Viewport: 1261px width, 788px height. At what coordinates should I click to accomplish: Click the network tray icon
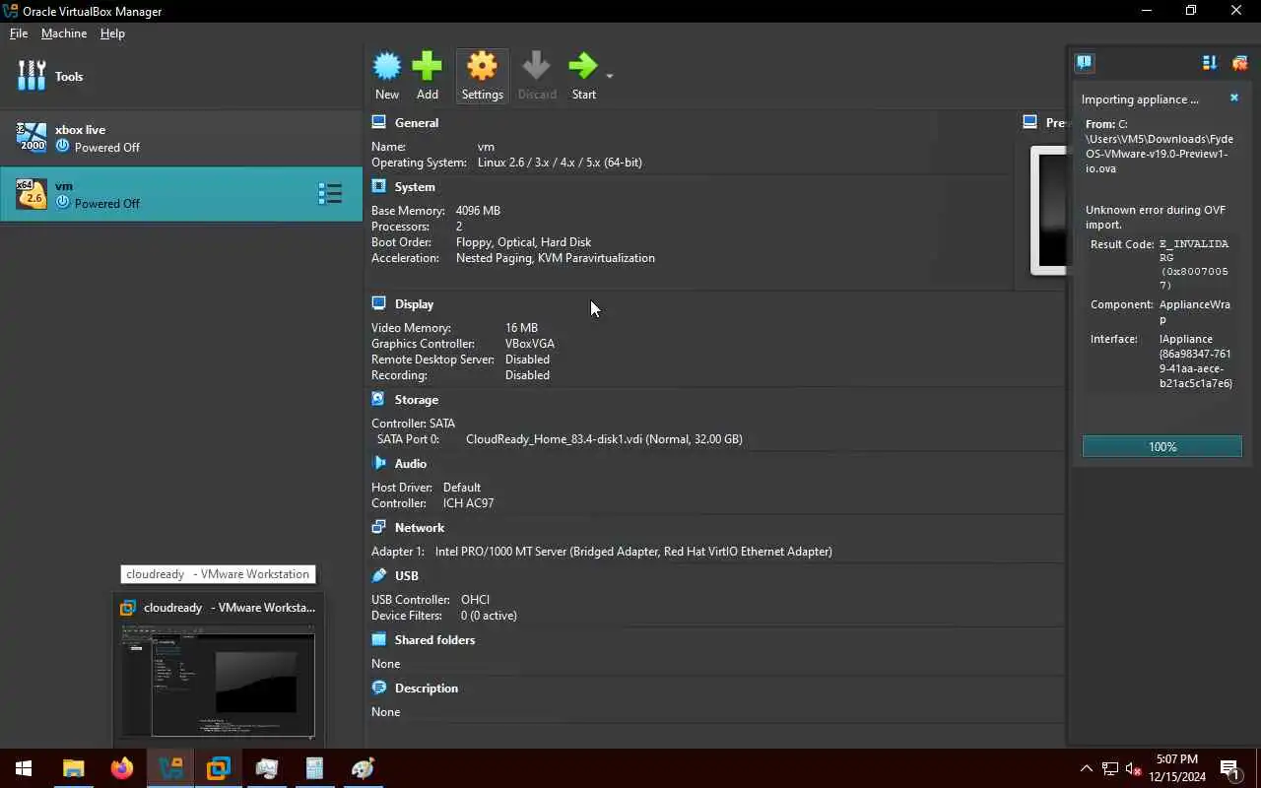(1110, 768)
